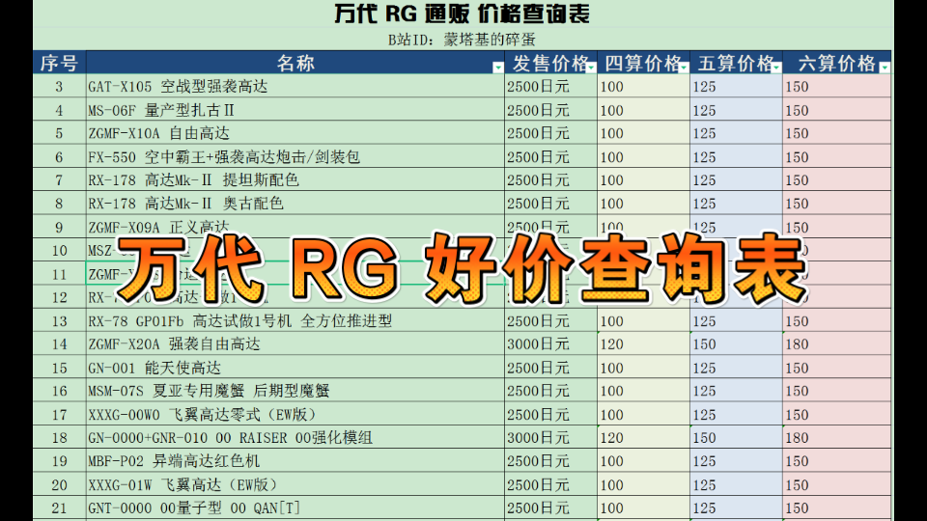Open the 发售价格 column filter dropdown

pyautogui.click(x=591, y=68)
